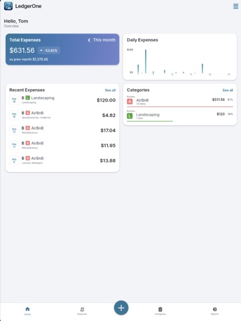Click the -53.92% change badge
Image resolution: width=241 pixels, height=321 pixels.
coord(49,51)
